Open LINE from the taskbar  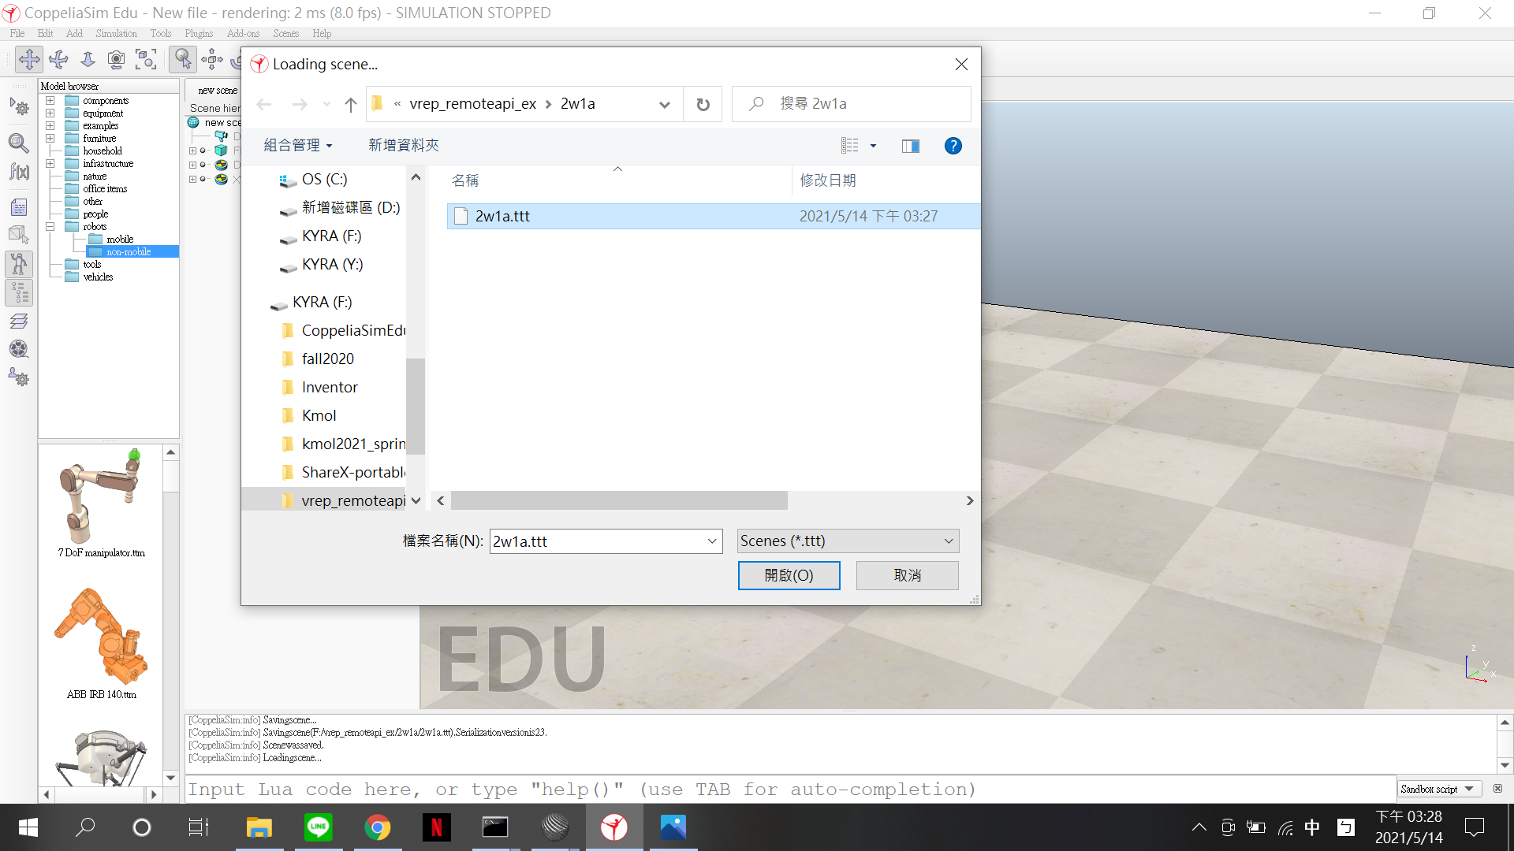319,827
